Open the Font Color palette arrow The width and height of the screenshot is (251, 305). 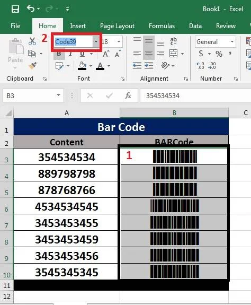109,66
